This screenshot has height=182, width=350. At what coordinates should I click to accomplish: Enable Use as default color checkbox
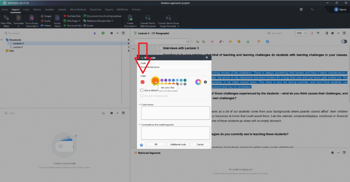[142, 90]
